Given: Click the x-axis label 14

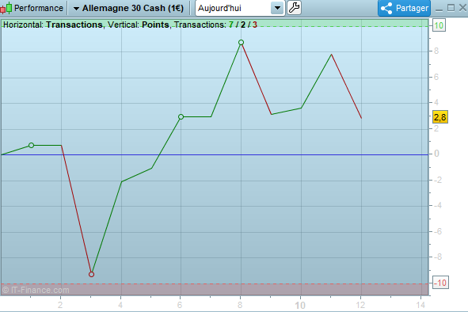Looking at the screenshot, I should [420, 305].
